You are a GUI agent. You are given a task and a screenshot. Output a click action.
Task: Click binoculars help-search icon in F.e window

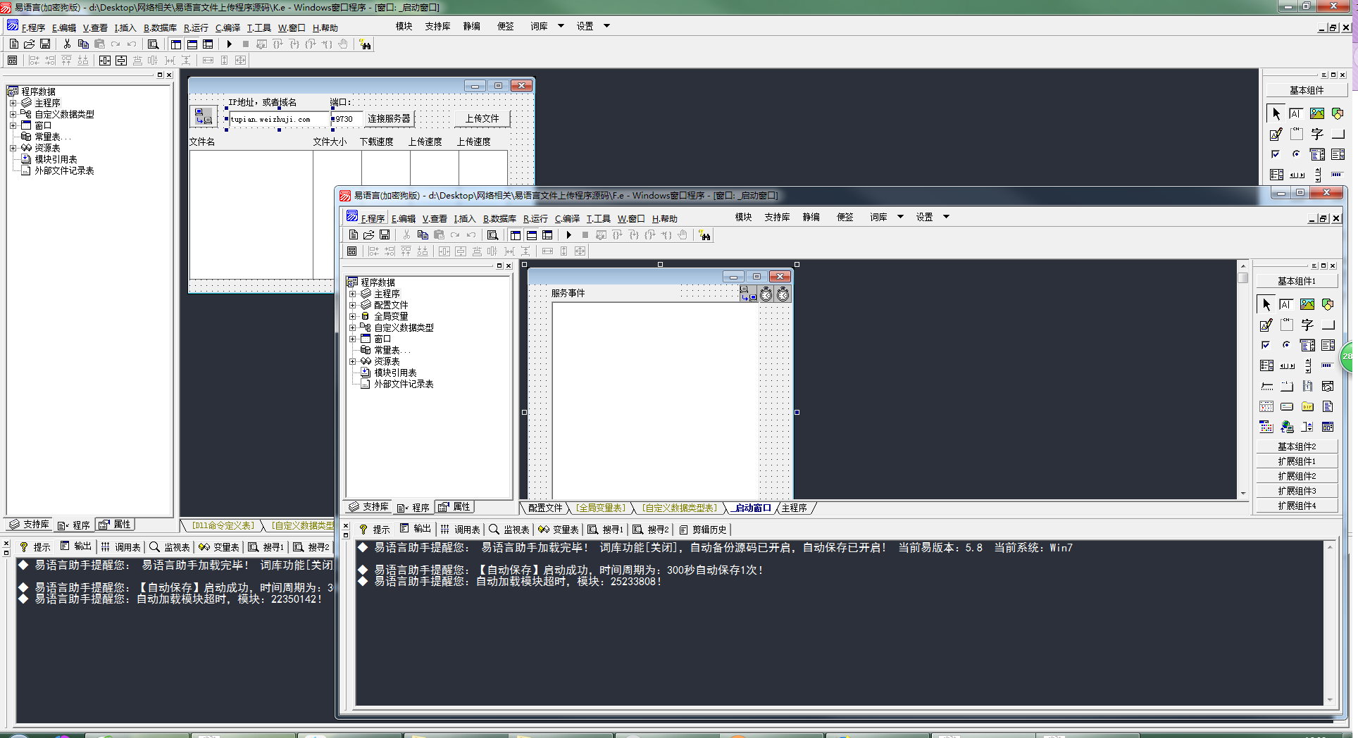pos(704,235)
